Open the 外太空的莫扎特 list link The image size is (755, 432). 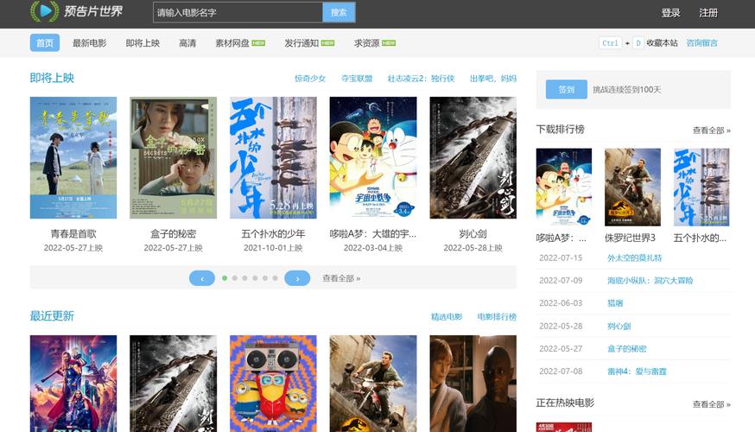(634, 257)
